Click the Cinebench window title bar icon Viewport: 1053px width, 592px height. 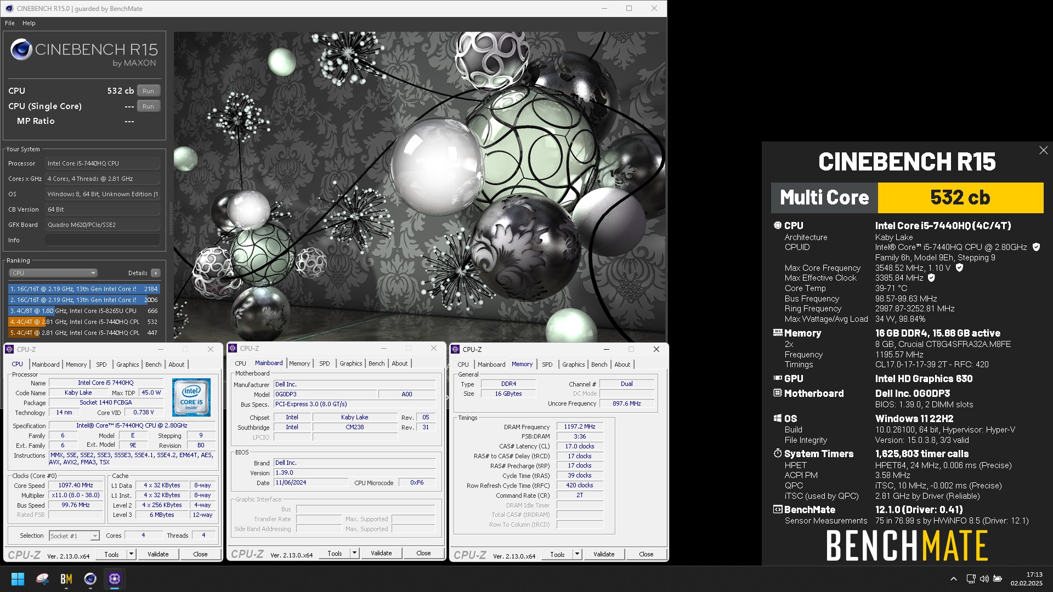(x=9, y=8)
